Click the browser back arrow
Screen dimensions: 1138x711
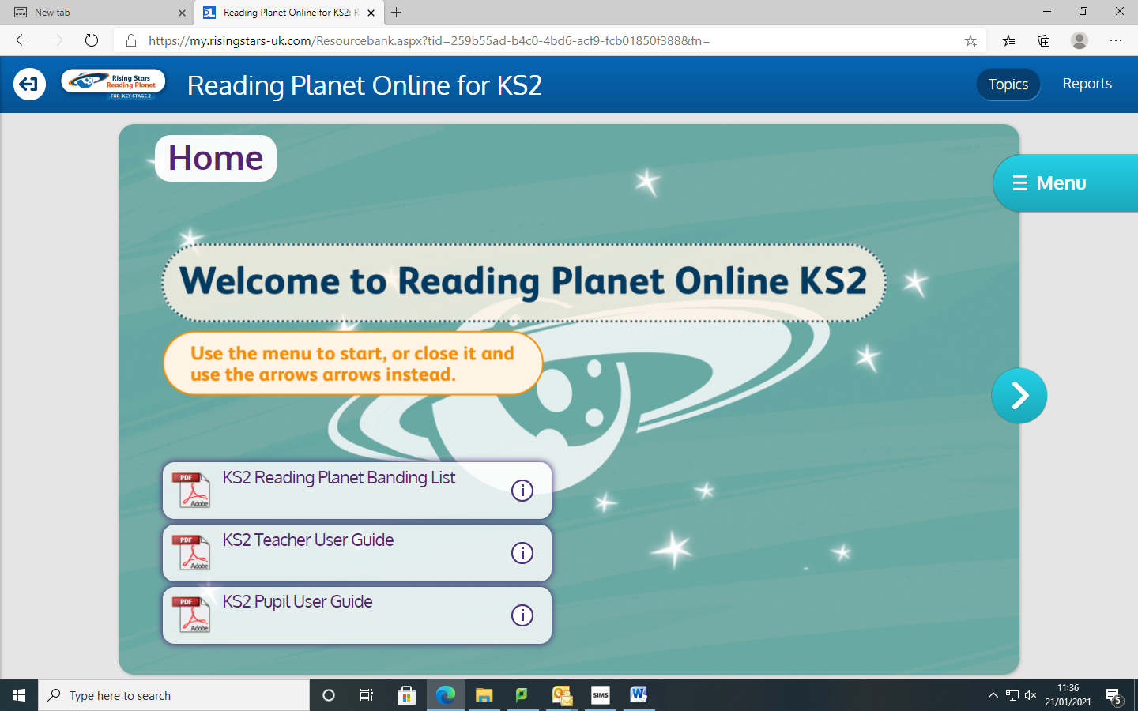point(22,40)
